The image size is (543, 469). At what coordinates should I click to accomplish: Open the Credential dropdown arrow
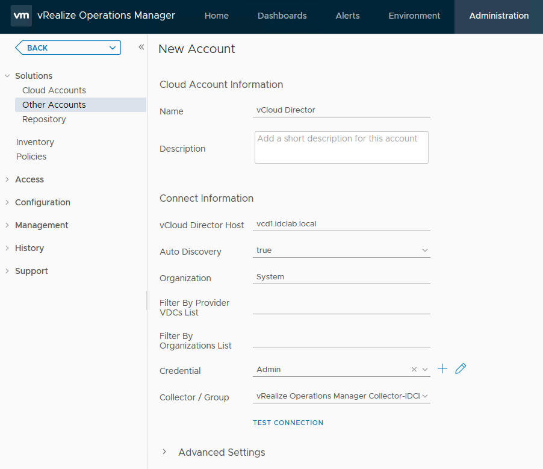425,370
